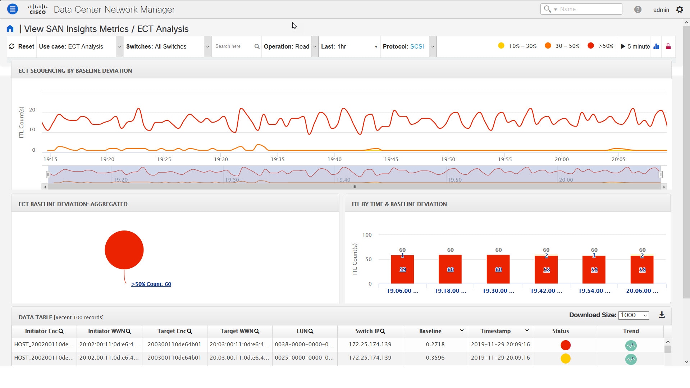Open the Download Size dropdown
The height and width of the screenshot is (388, 690).
(634, 315)
